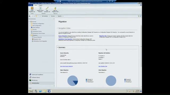Screen dimensions: 170x95
Task: Expand the Site Configuration node arrow
Action: [x=30, y=25]
